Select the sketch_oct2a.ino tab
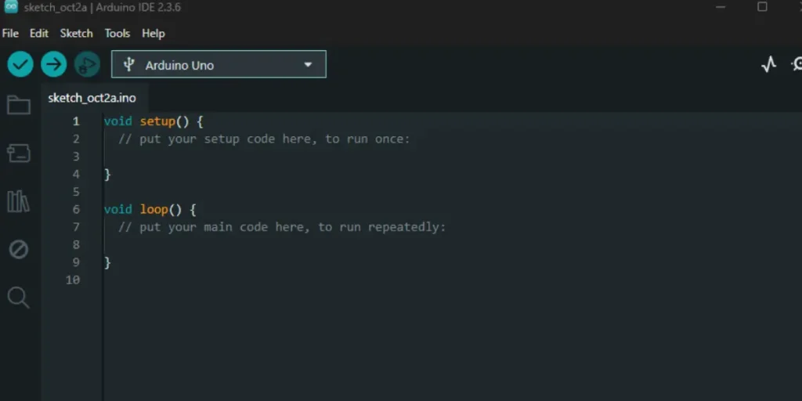The image size is (802, 401). (92, 98)
